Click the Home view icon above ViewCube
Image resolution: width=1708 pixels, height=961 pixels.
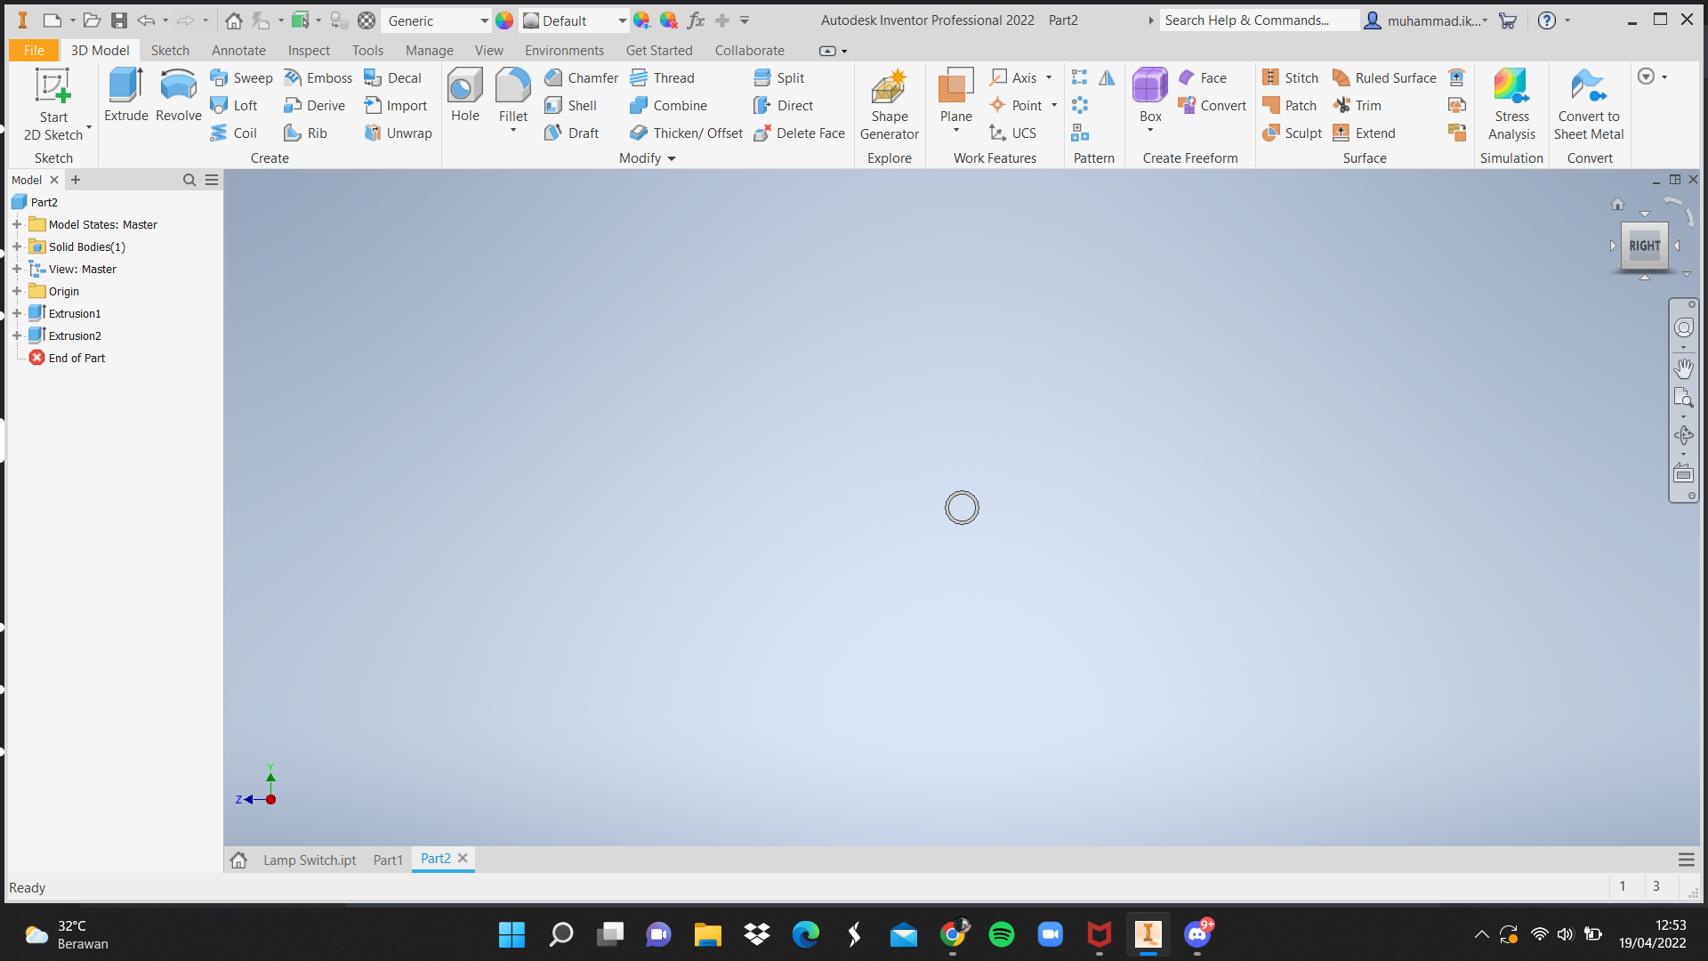point(1617,205)
